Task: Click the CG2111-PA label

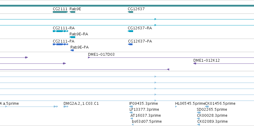Action: pos(64,41)
